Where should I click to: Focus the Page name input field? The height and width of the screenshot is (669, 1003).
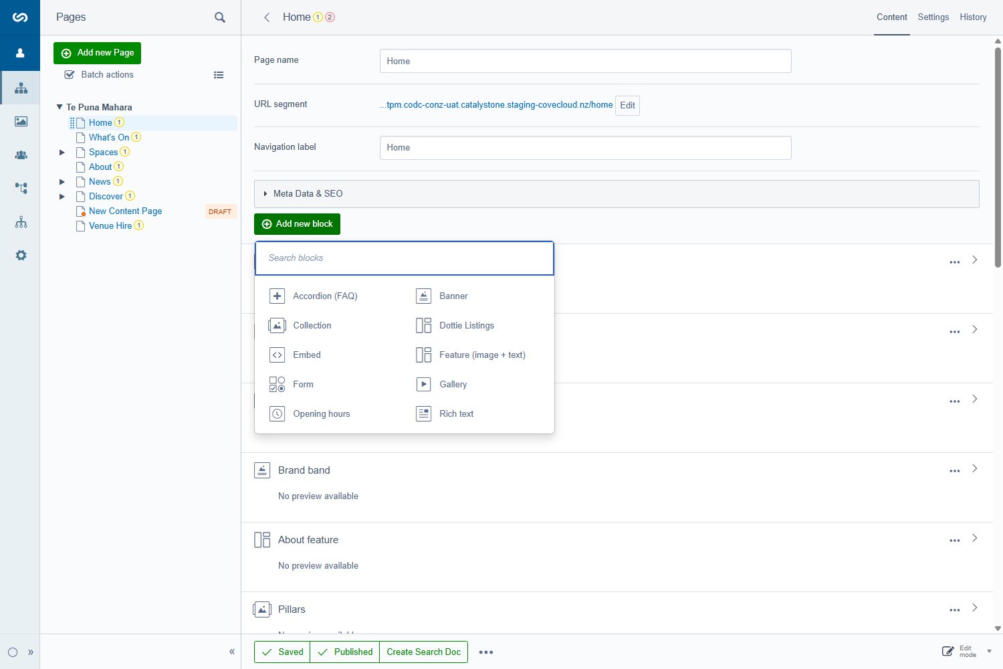(585, 61)
